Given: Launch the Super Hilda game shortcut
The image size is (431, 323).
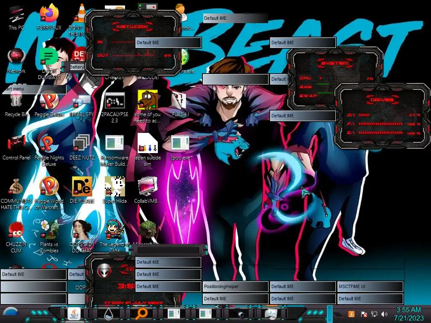Looking at the screenshot, I should [114, 191].
